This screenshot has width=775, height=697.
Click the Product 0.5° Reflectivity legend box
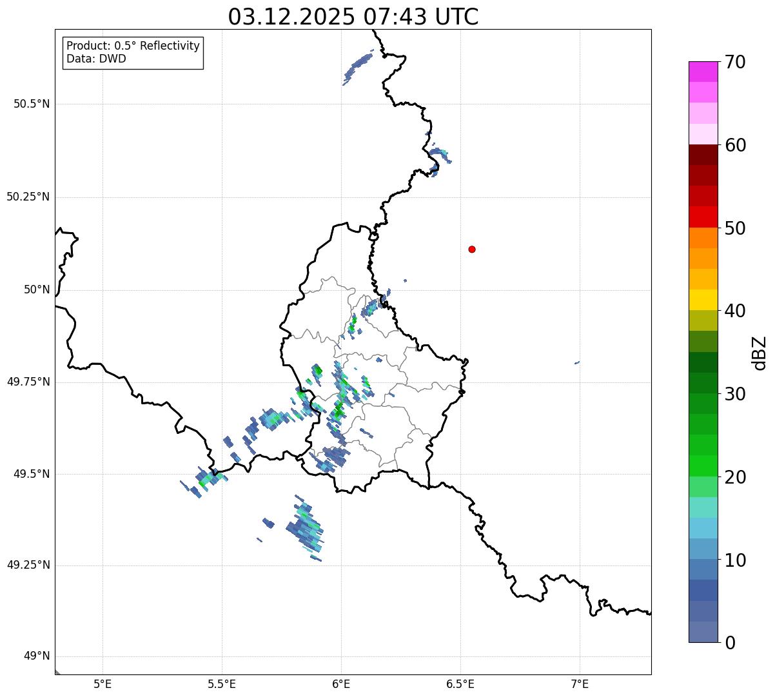pos(133,53)
